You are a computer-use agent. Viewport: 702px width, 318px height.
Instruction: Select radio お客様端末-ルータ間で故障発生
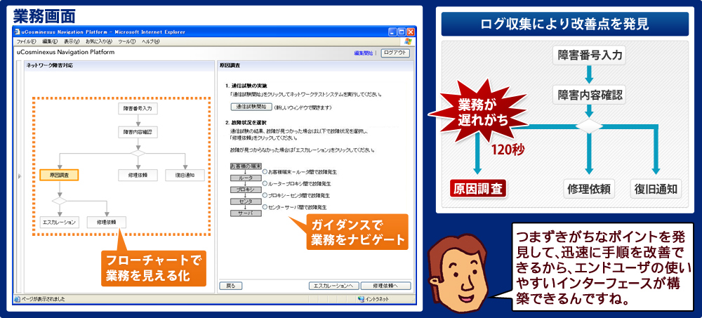[265, 171]
